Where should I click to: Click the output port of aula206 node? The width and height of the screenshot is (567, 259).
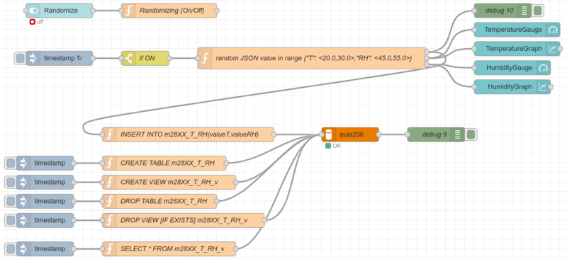[x=378, y=134]
